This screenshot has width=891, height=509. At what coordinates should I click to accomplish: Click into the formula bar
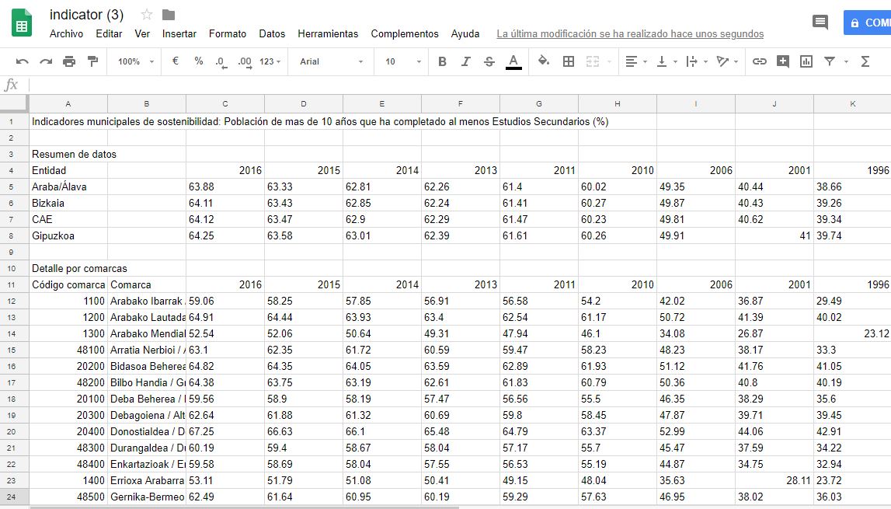(x=459, y=85)
